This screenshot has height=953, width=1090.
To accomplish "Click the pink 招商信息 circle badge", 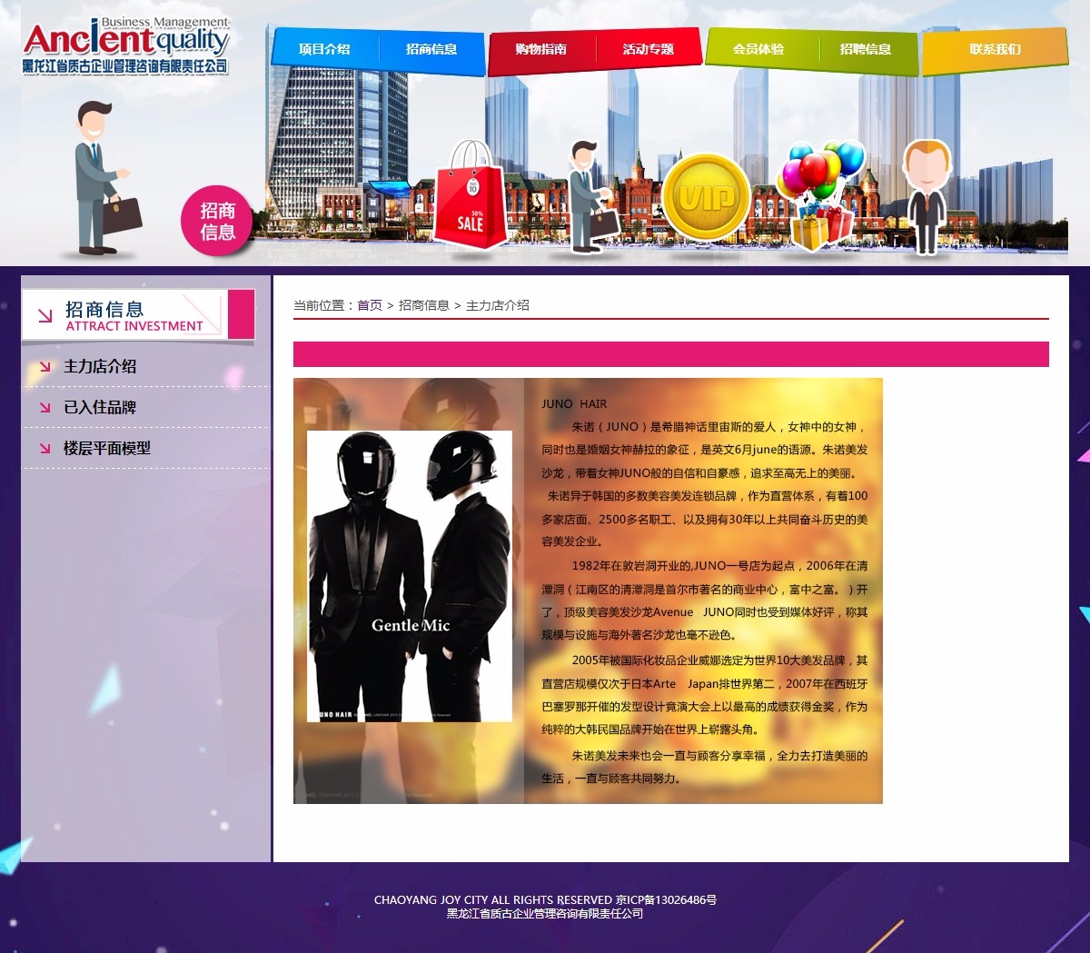I will [x=217, y=222].
